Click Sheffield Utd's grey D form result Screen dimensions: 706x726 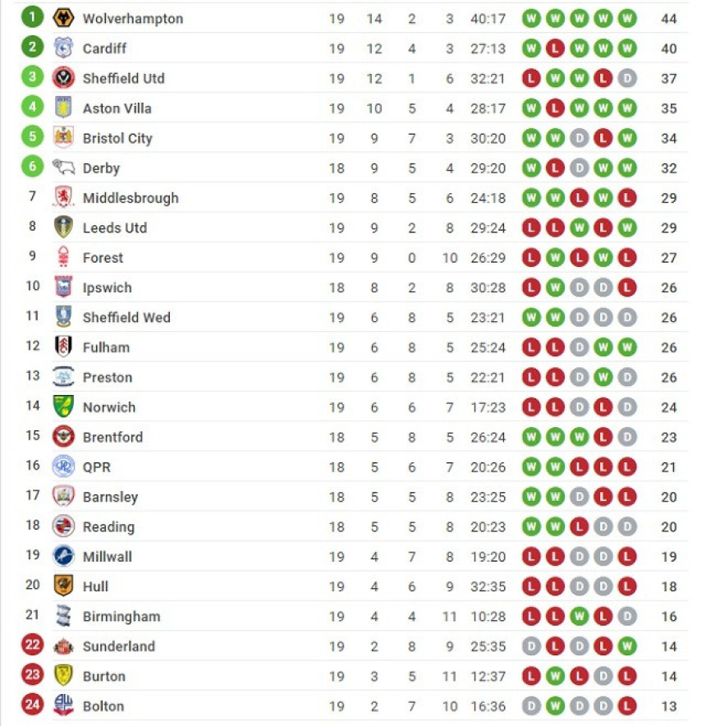(x=627, y=78)
